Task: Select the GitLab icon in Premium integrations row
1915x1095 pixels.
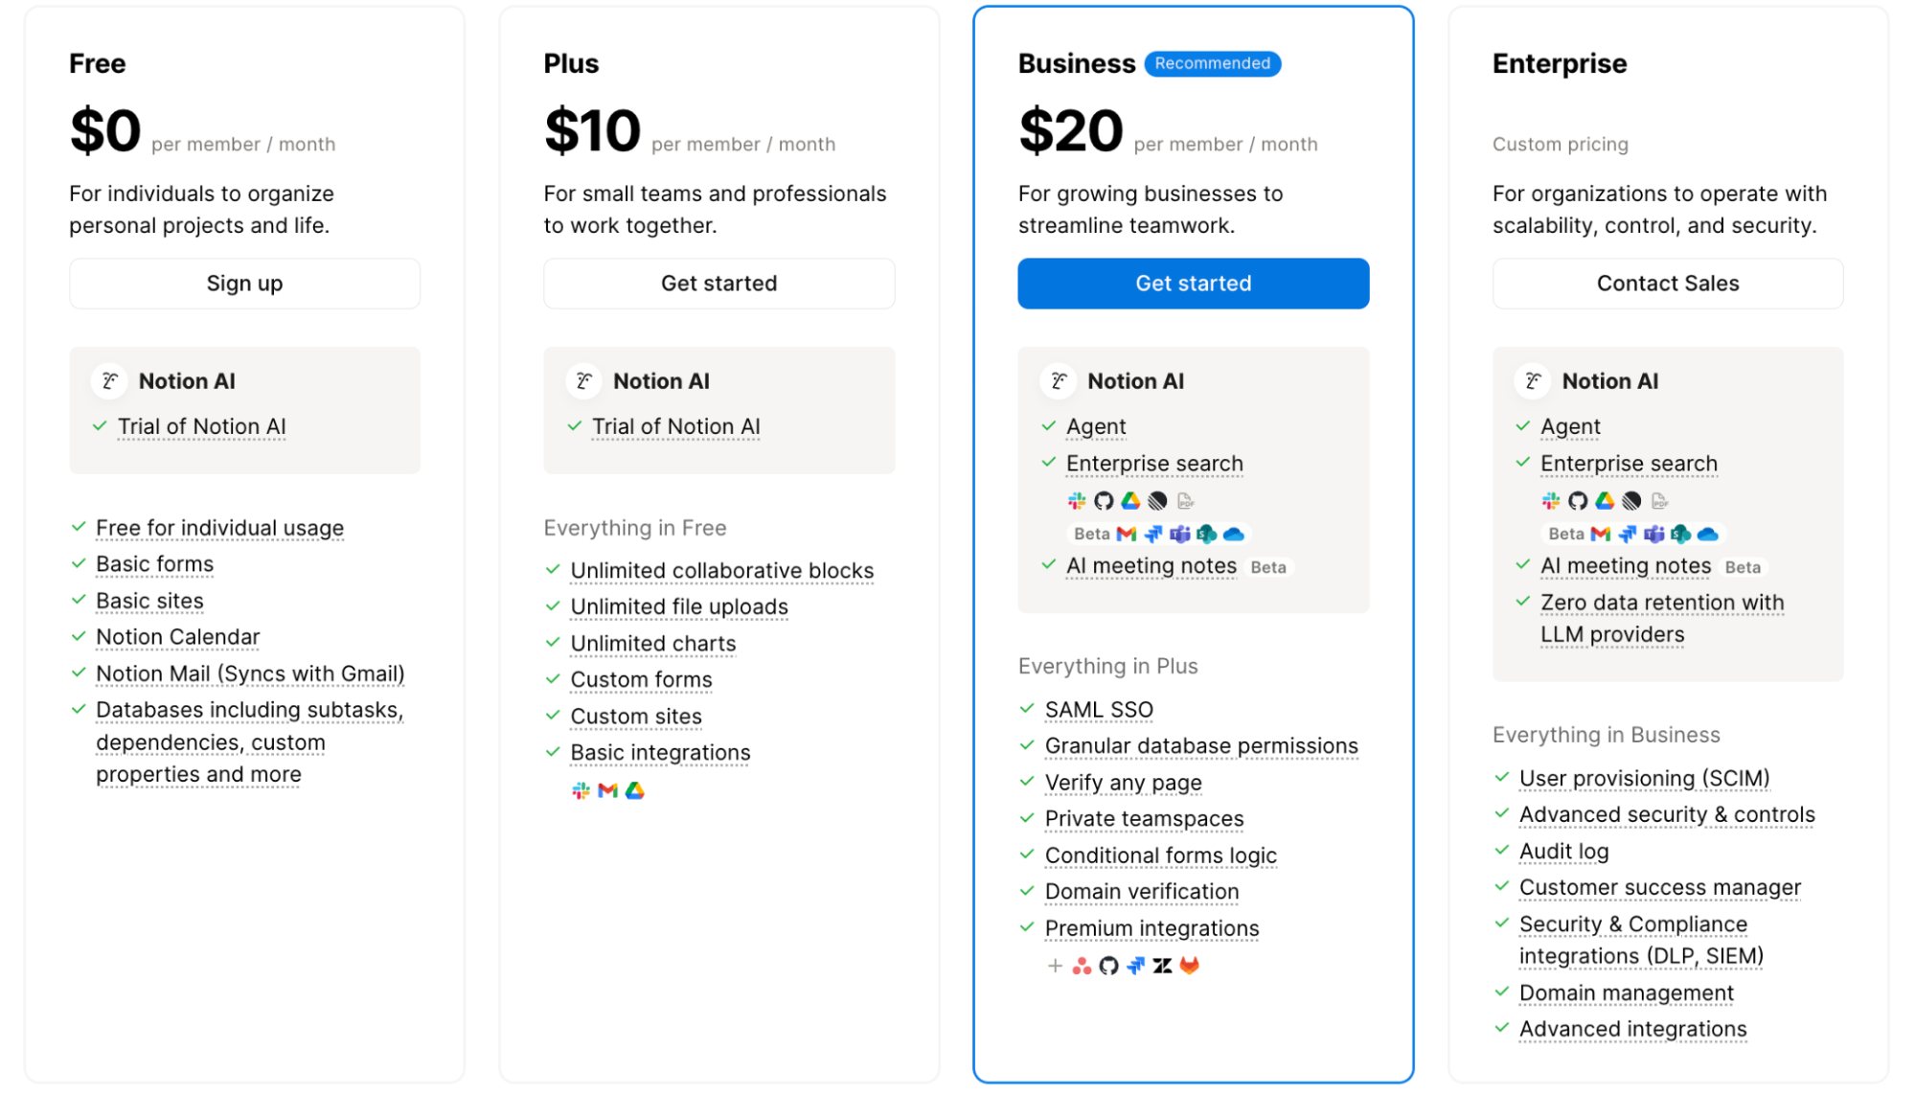Action: click(x=1190, y=966)
